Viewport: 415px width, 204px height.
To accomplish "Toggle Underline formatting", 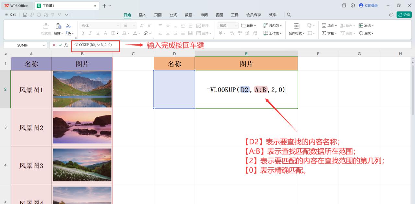I will click(98, 33).
